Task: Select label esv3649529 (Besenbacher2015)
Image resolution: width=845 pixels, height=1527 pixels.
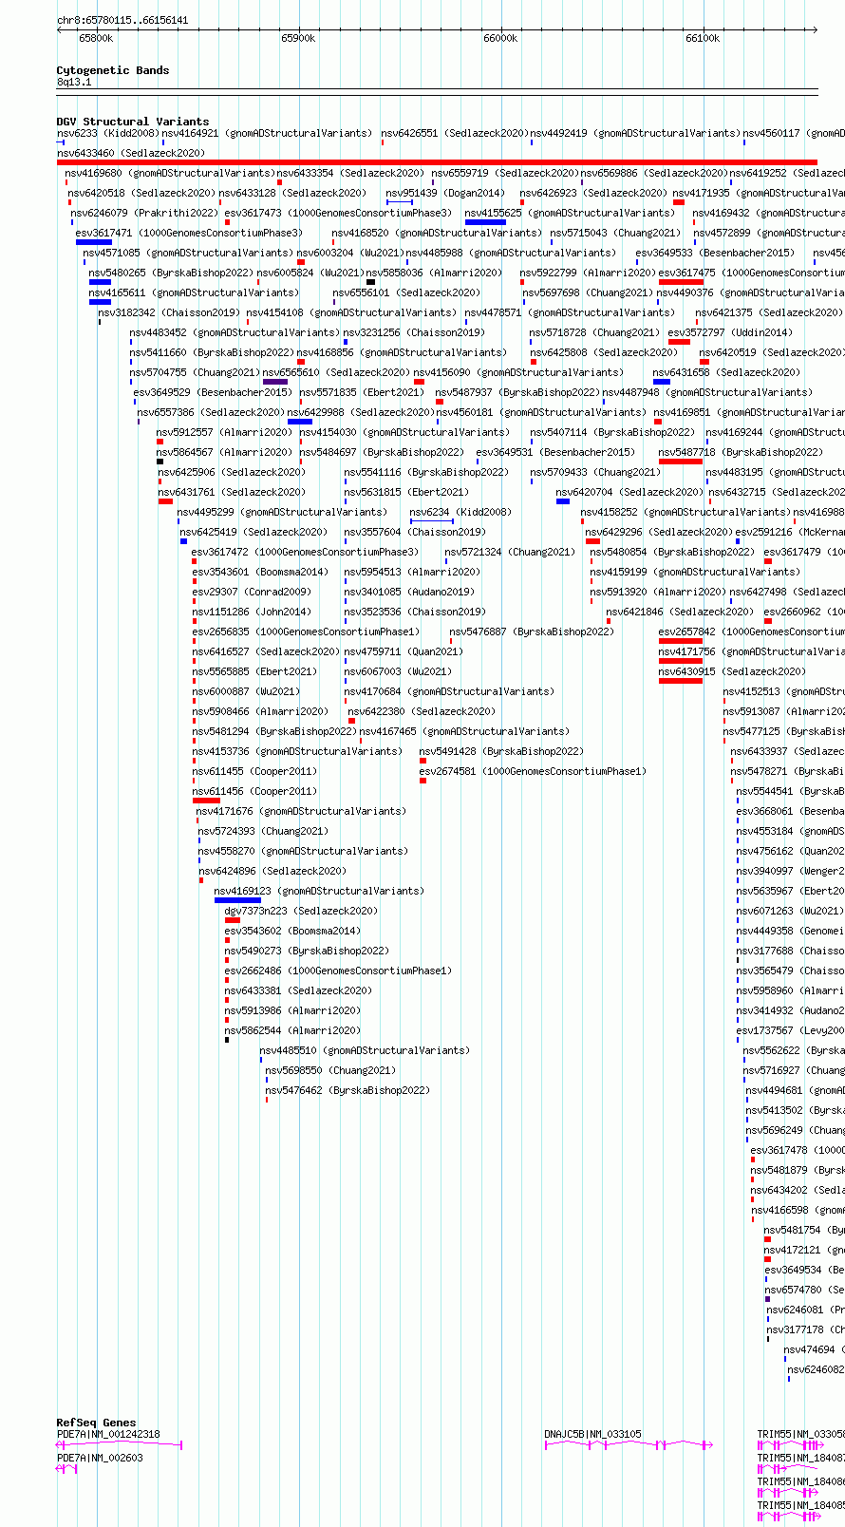Action: 213,392
